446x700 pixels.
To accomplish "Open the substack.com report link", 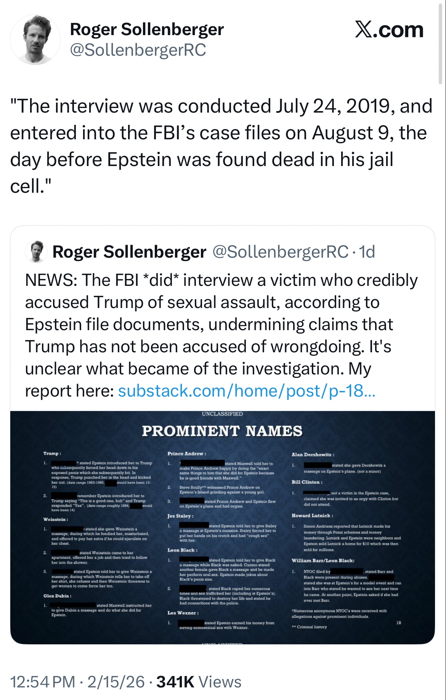I will click(247, 391).
